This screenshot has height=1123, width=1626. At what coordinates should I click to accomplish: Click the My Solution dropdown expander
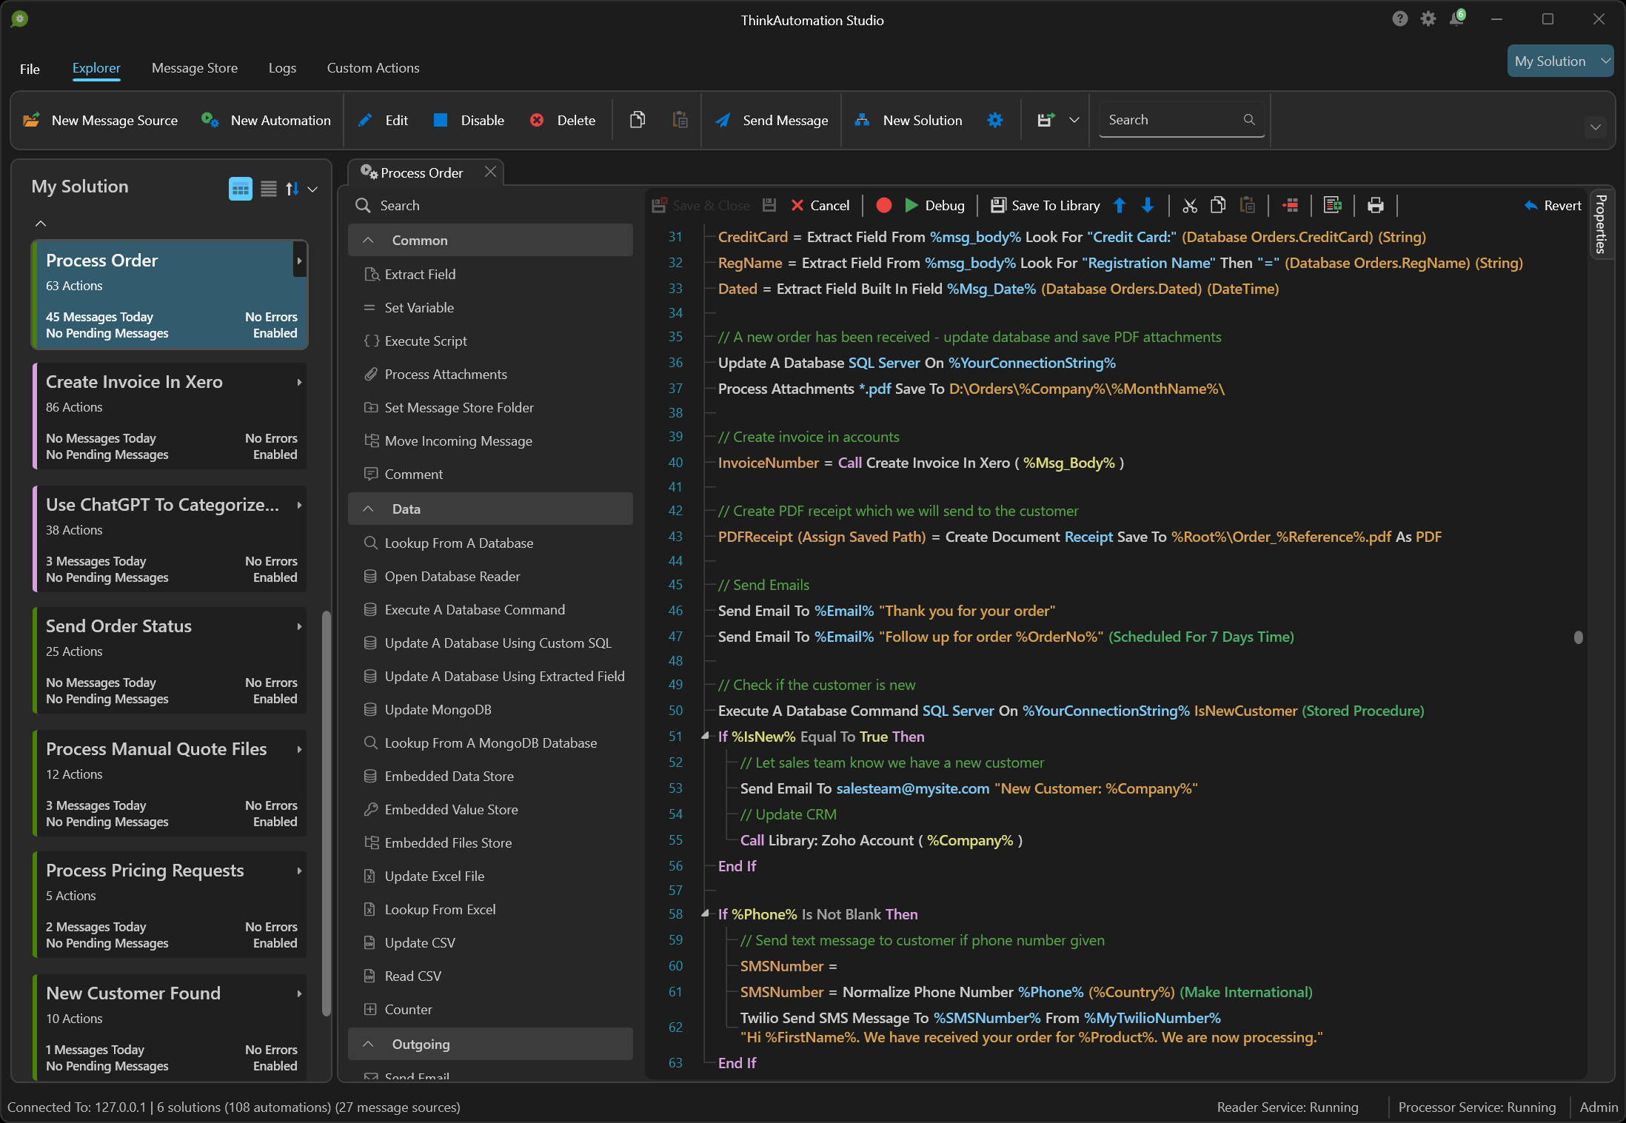pyautogui.click(x=1604, y=61)
